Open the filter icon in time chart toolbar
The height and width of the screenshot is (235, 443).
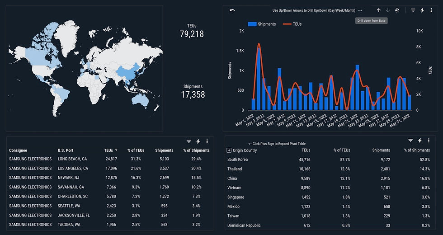point(413,10)
